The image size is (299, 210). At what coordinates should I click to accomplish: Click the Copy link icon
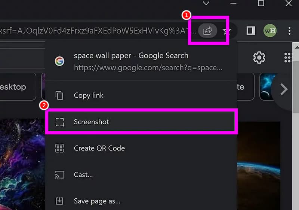[x=59, y=95]
